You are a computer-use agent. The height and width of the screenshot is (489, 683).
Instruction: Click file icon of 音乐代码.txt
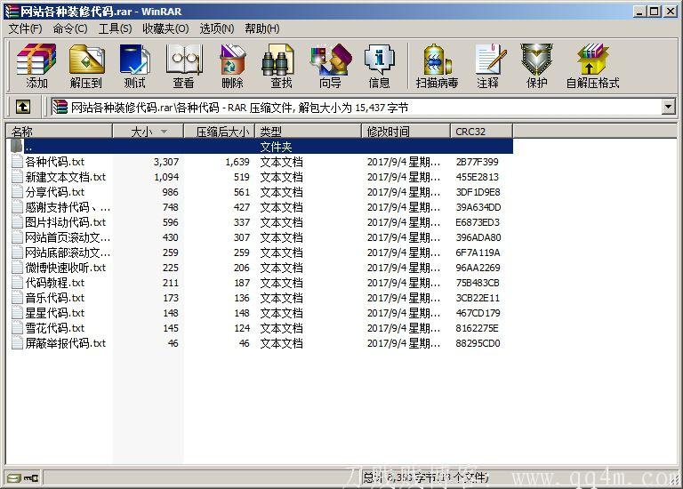pyautogui.click(x=17, y=298)
